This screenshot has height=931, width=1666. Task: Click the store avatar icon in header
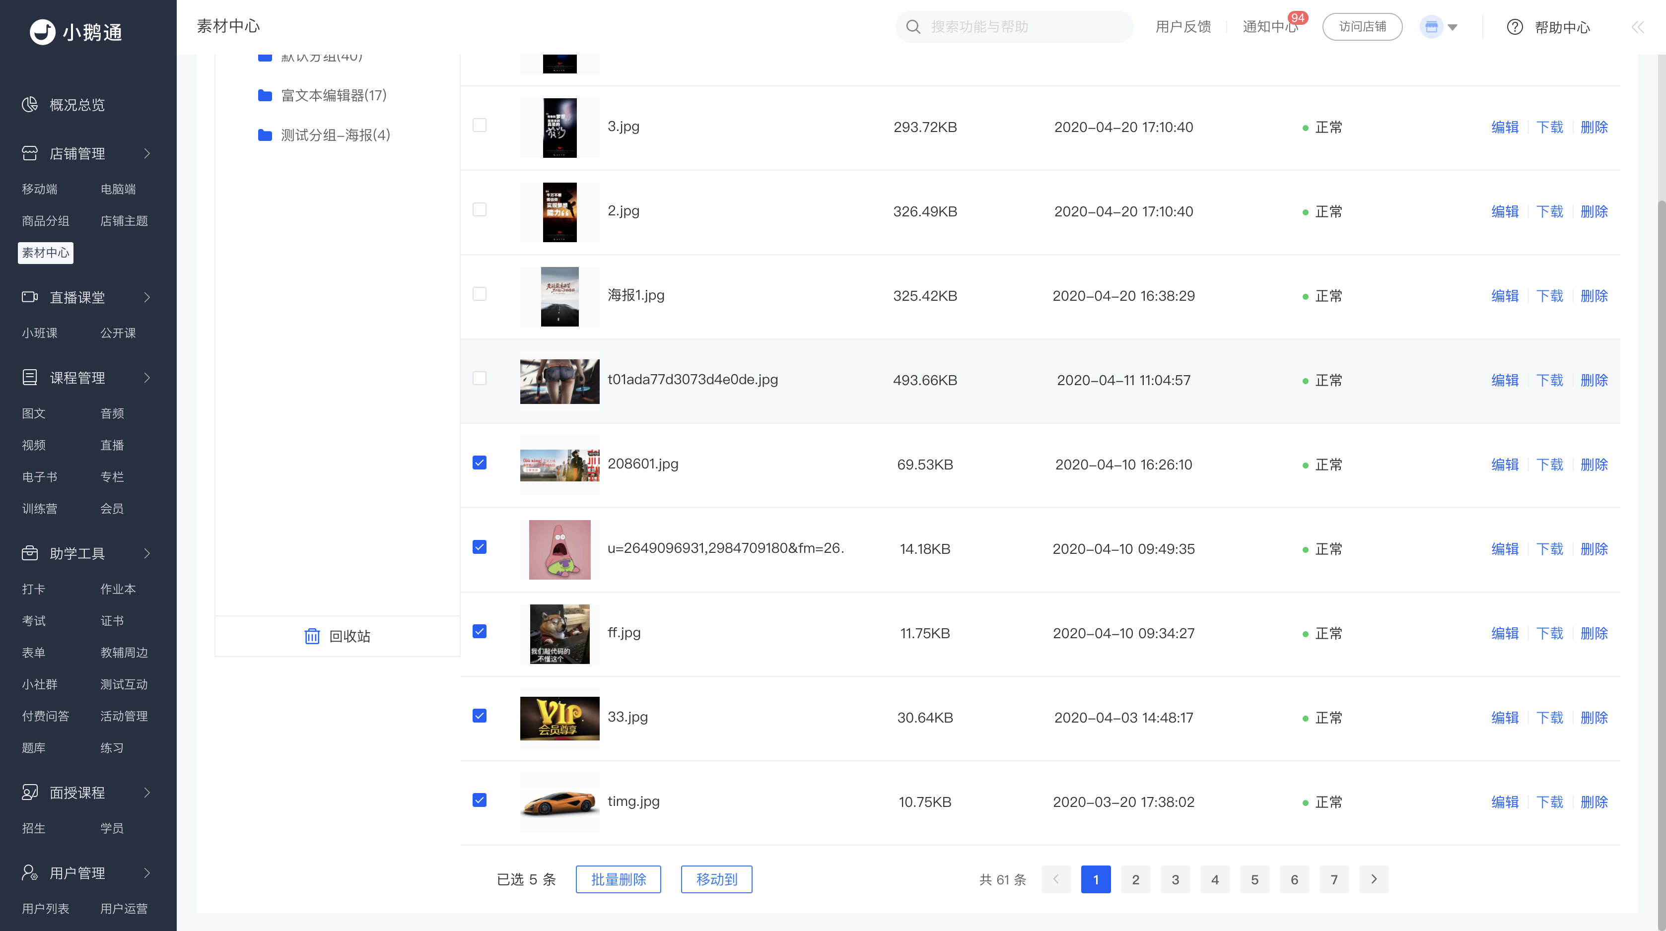(1431, 26)
